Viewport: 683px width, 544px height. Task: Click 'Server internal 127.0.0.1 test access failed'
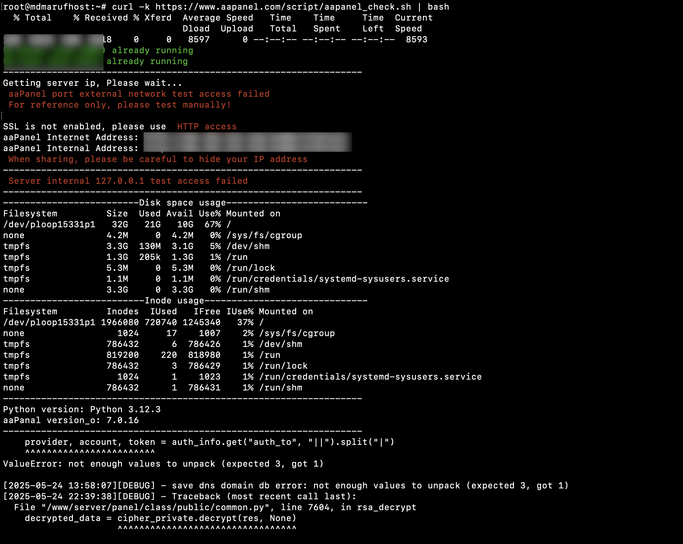[128, 181]
